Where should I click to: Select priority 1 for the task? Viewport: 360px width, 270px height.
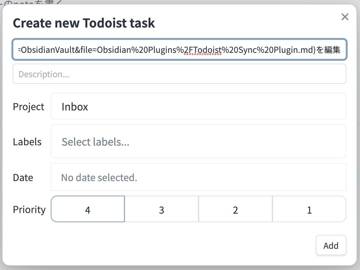(x=309, y=209)
